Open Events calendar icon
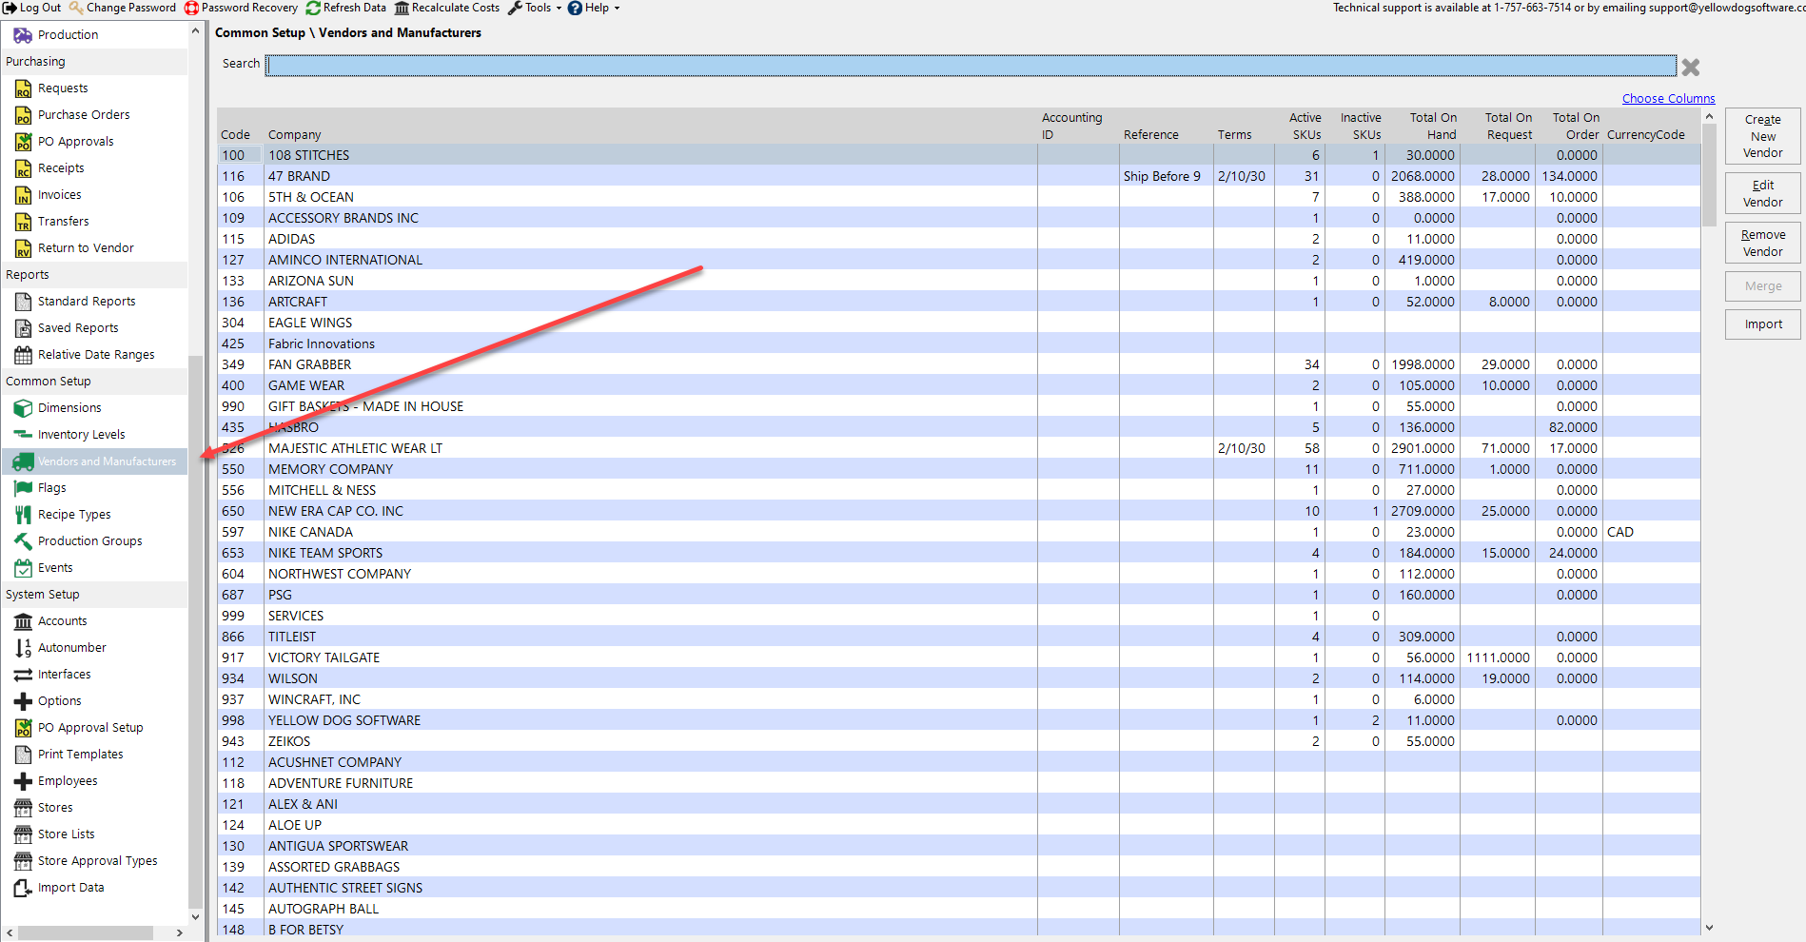Viewport: 1806px width, 942px height. (x=23, y=568)
